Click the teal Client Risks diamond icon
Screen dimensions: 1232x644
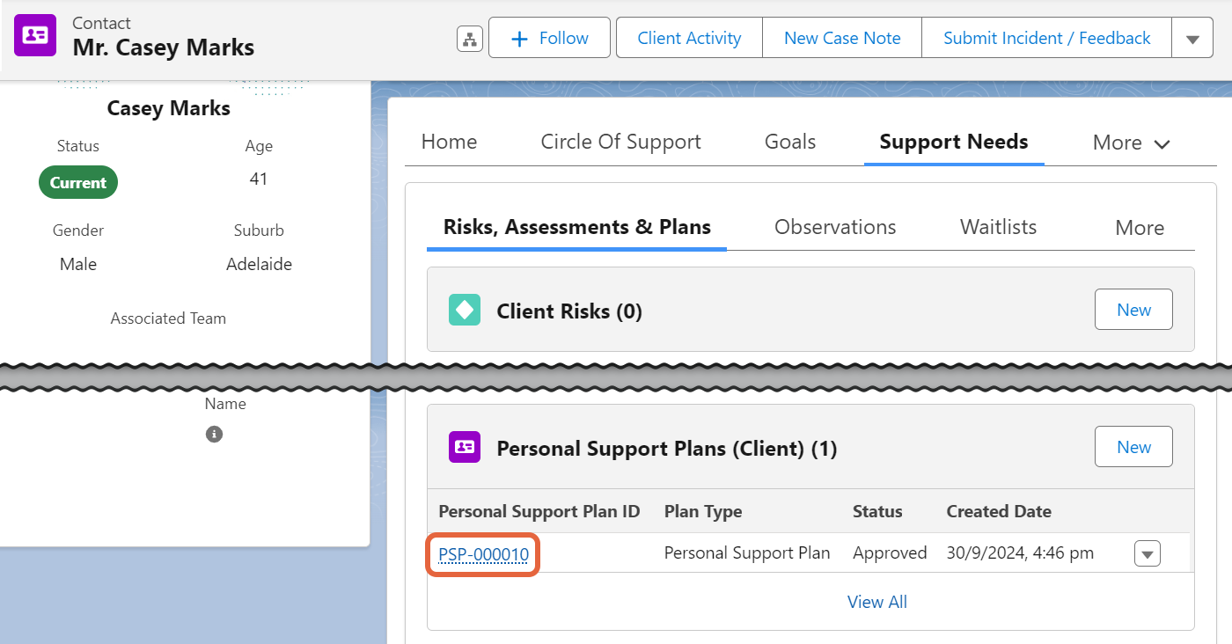coord(464,309)
